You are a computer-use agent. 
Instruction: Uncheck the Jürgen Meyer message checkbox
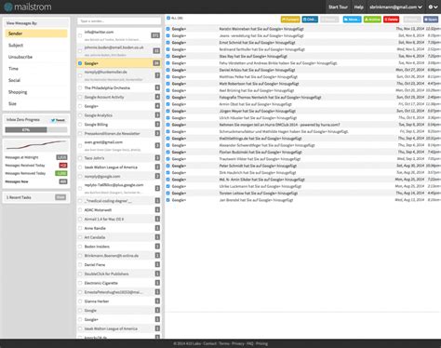pyautogui.click(x=168, y=111)
